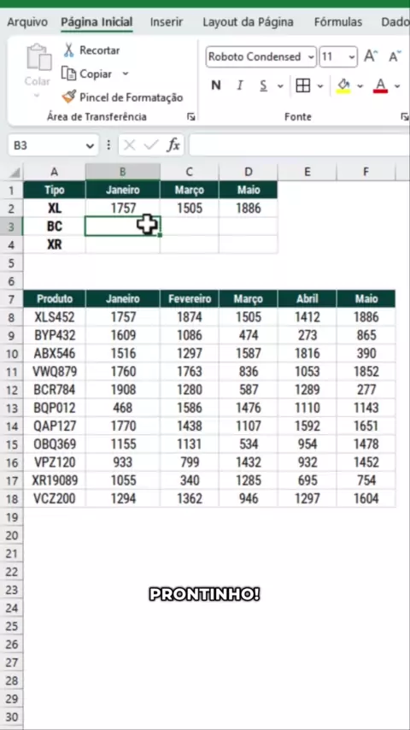The width and height of the screenshot is (410, 730).
Task: Toggle italic I formatting
Action: [240, 85]
